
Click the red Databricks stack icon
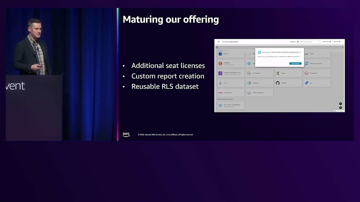[x=306, y=73]
